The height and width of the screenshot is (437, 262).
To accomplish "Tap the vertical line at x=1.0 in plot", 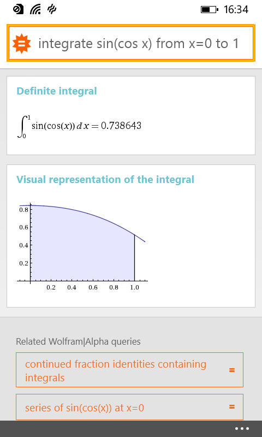I will [135, 258].
